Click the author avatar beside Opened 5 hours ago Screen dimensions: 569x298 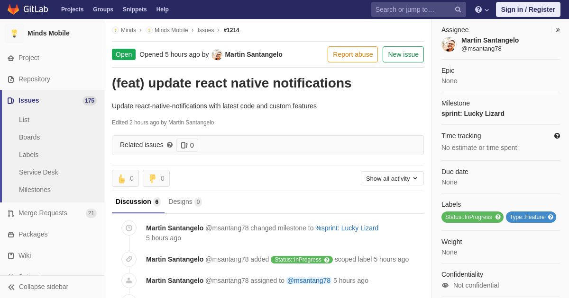[217, 54]
